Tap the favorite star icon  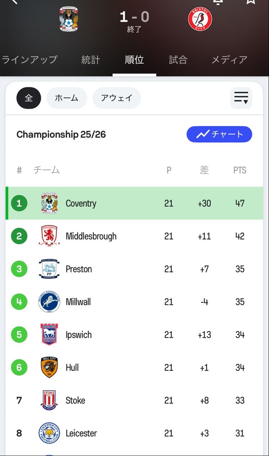pyautogui.click(x=251, y=2)
